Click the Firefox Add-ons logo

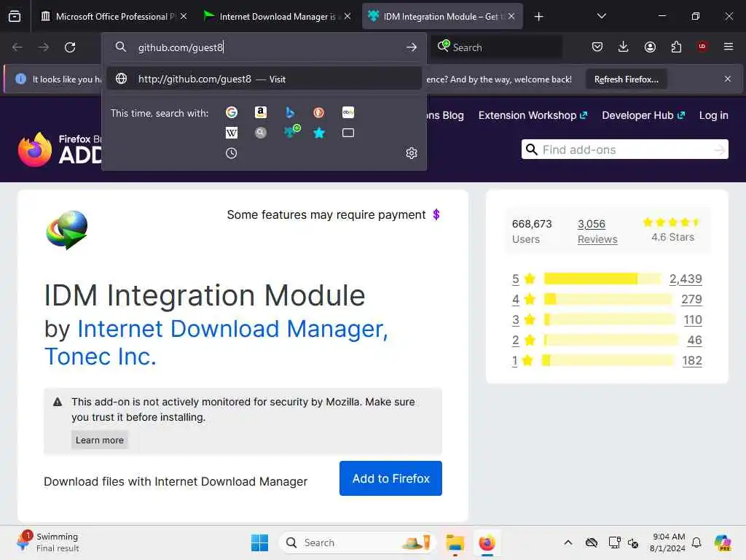pyautogui.click(x=60, y=149)
